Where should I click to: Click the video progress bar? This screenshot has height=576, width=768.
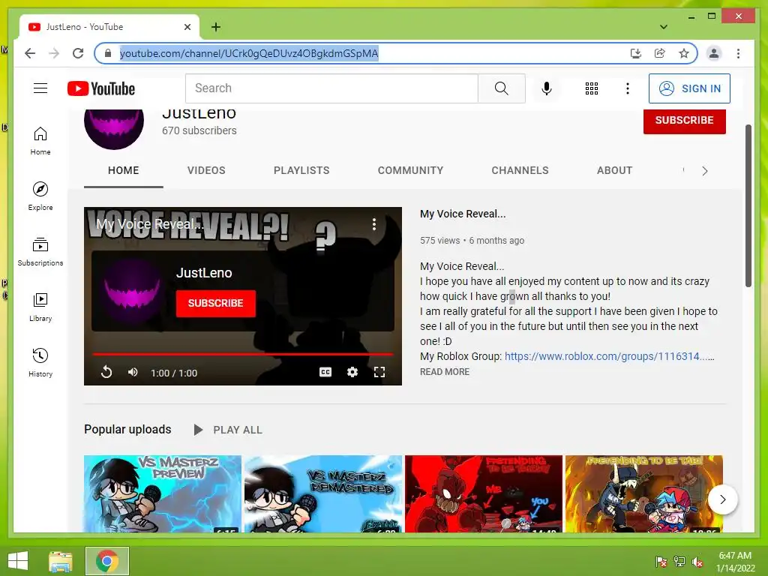tap(243, 354)
